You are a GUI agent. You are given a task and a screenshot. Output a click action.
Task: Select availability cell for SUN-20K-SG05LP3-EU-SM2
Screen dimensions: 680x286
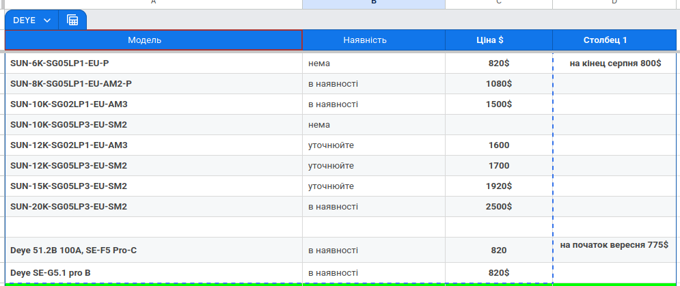[374, 207]
